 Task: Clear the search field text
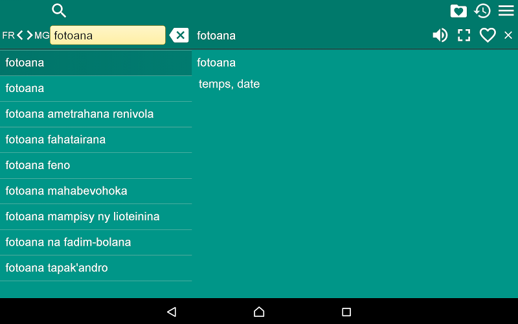coord(179,35)
